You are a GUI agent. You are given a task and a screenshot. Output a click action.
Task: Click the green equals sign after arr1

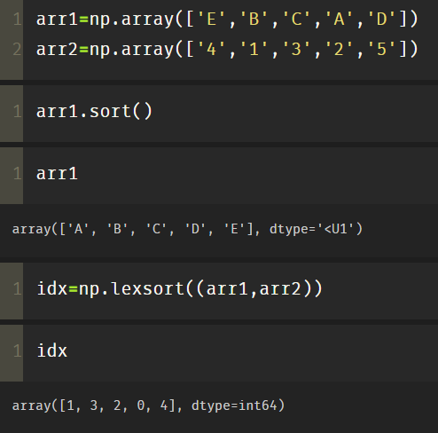(84, 20)
